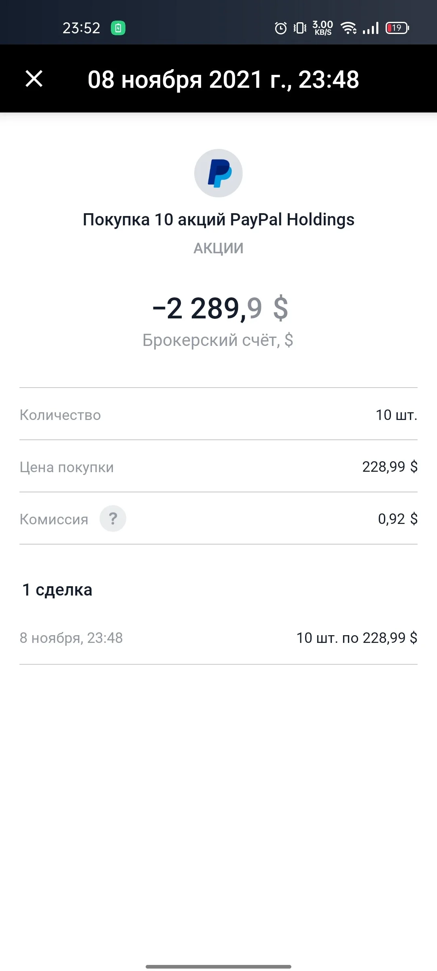Tap the battery level indicator
The width and height of the screenshot is (437, 971).
397,28
